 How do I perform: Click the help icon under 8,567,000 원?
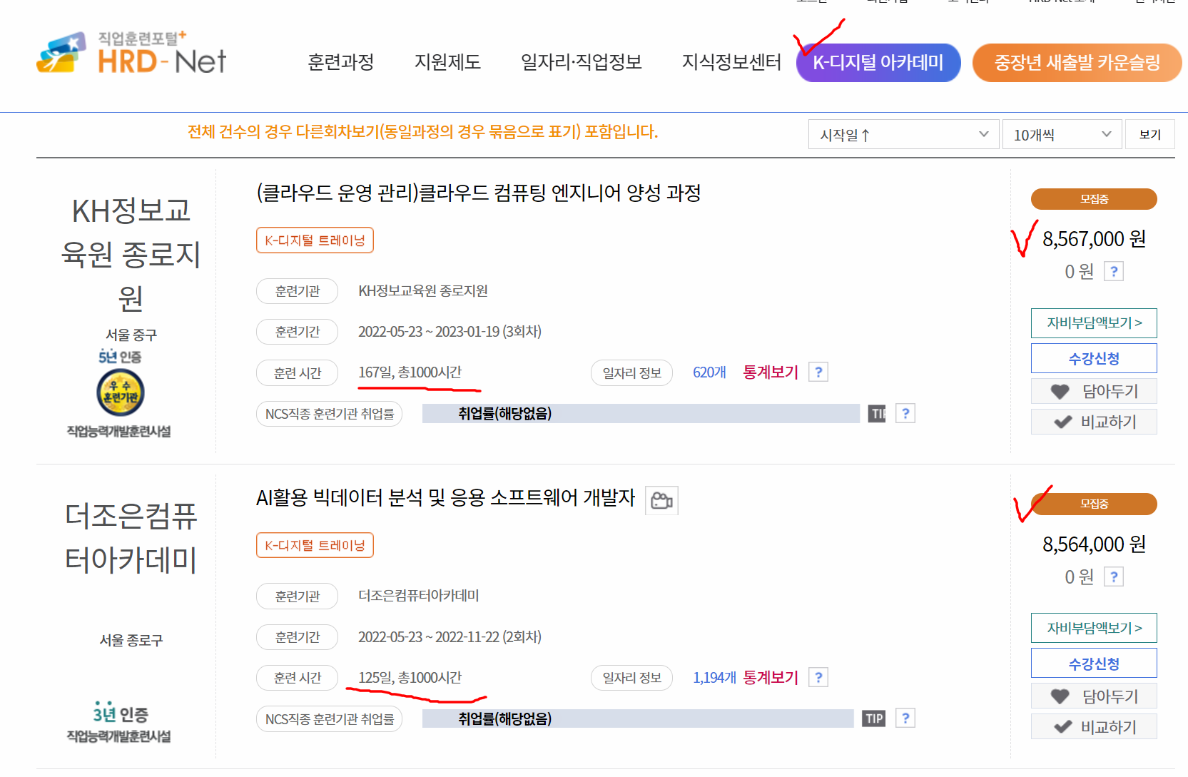1114,271
